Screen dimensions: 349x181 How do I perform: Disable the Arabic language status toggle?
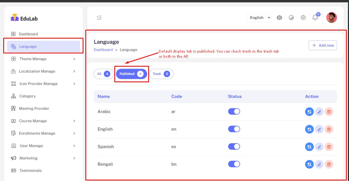point(234,111)
